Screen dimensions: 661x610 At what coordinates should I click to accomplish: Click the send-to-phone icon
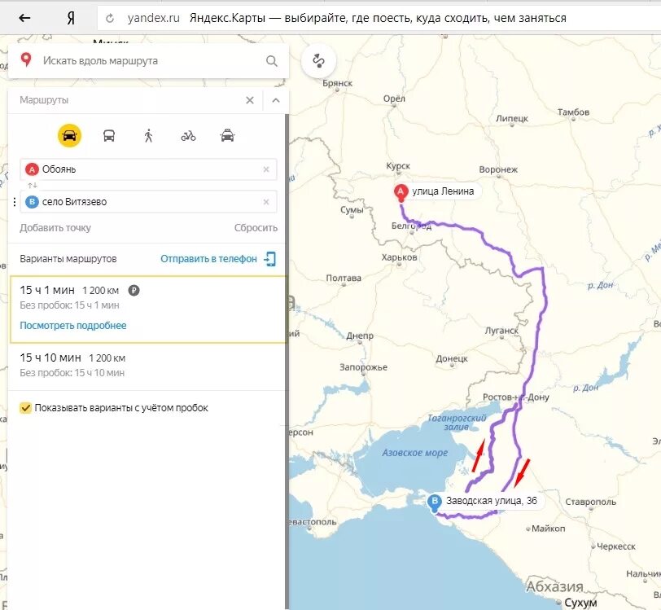(x=269, y=259)
